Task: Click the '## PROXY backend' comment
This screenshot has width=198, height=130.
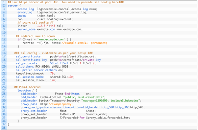Action: pos(27,87)
